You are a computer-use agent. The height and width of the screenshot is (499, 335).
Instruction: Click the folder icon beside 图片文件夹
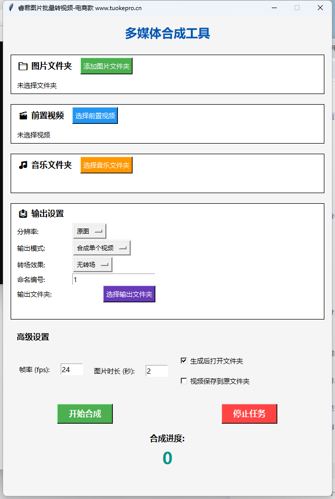point(22,66)
